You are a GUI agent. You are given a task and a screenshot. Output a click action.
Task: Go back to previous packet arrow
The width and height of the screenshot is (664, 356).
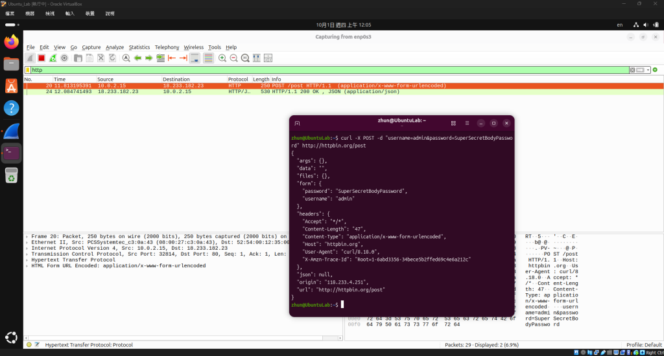click(137, 58)
